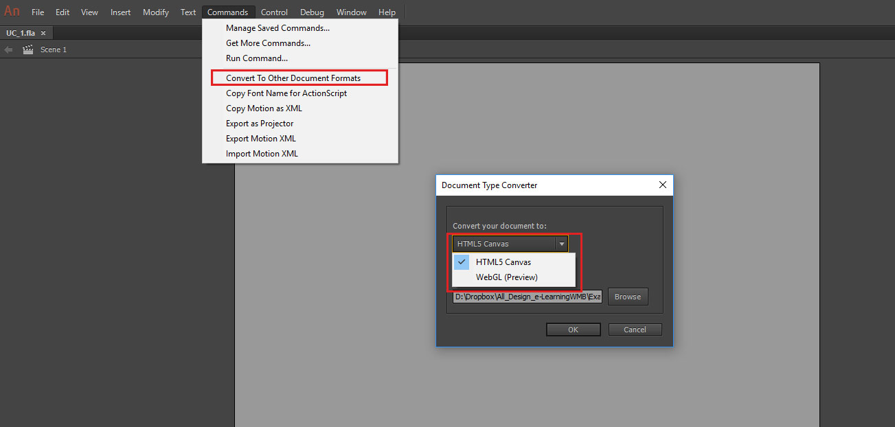The width and height of the screenshot is (895, 427).
Task: Open the Debug menu
Action: click(x=312, y=12)
